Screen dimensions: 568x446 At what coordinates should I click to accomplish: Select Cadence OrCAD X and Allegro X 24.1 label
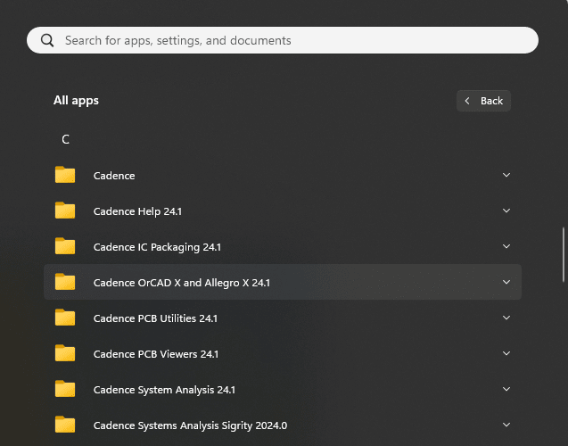pyautogui.click(x=182, y=283)
